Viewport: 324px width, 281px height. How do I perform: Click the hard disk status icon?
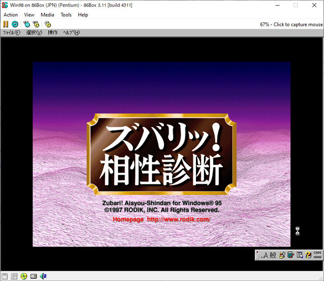(x=33, y=276)
